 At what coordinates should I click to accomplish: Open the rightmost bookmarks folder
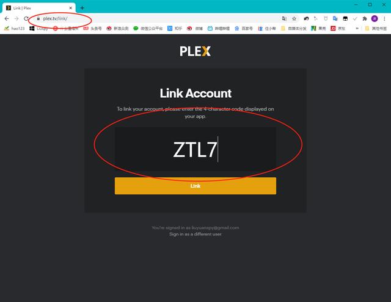point(376,29)
